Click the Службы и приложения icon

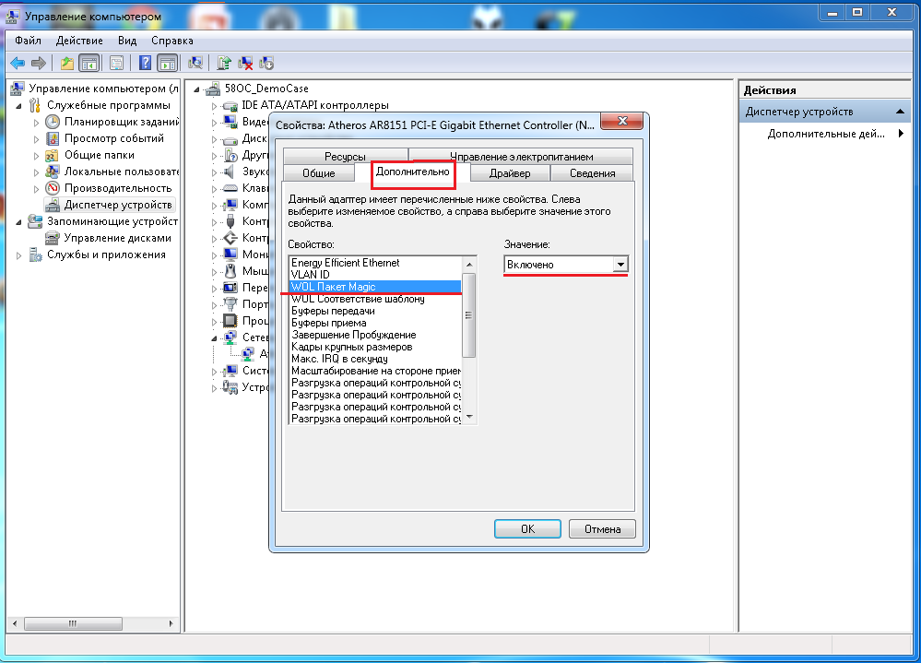click(x=36, y=255)
